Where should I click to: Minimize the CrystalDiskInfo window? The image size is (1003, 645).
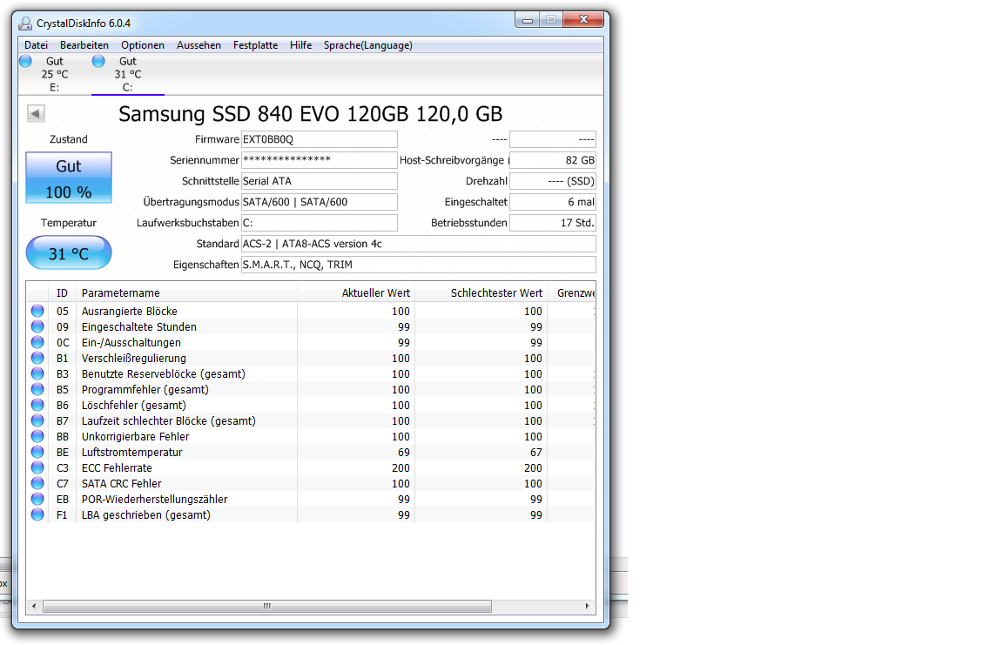527,21
